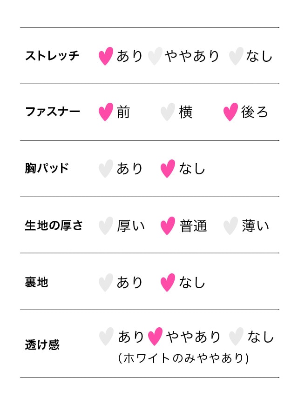Click the pink heart in the 裏地 なし option
The height and width of the screenshot is (397, 298).
tap(168, 283)
